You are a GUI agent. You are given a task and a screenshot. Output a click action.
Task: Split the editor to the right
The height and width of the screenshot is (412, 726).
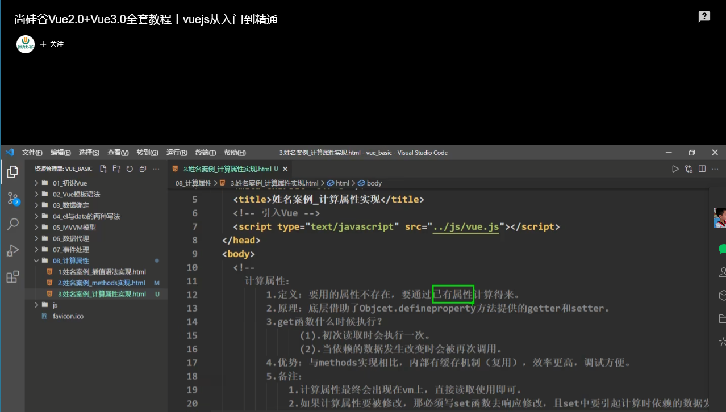(702, 169)
